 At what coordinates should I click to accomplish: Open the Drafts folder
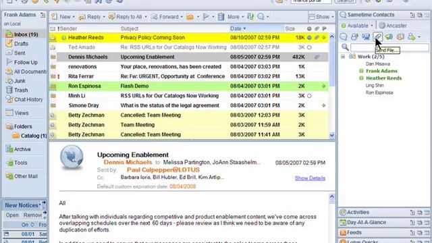tap(17, 44)
